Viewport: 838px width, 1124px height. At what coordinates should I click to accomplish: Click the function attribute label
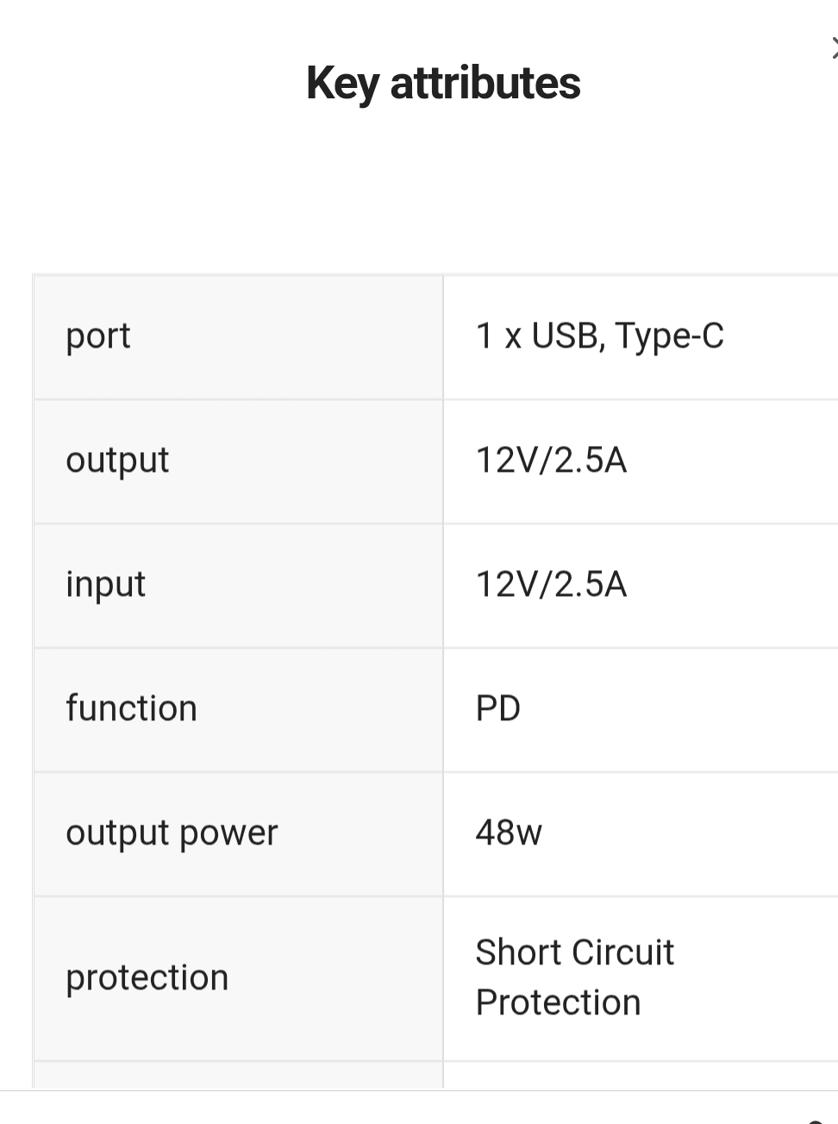[x=131, y=707]
